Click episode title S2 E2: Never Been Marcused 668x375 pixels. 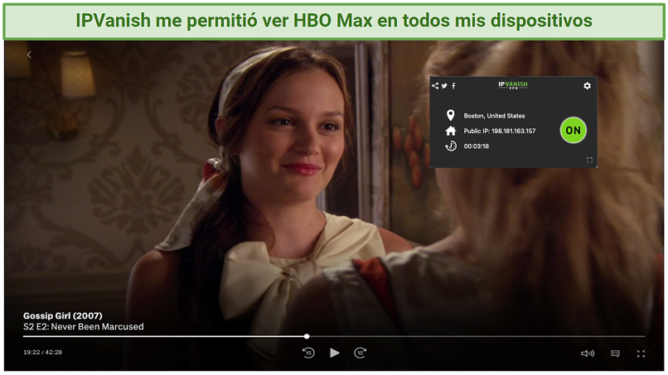click(84, 327)
